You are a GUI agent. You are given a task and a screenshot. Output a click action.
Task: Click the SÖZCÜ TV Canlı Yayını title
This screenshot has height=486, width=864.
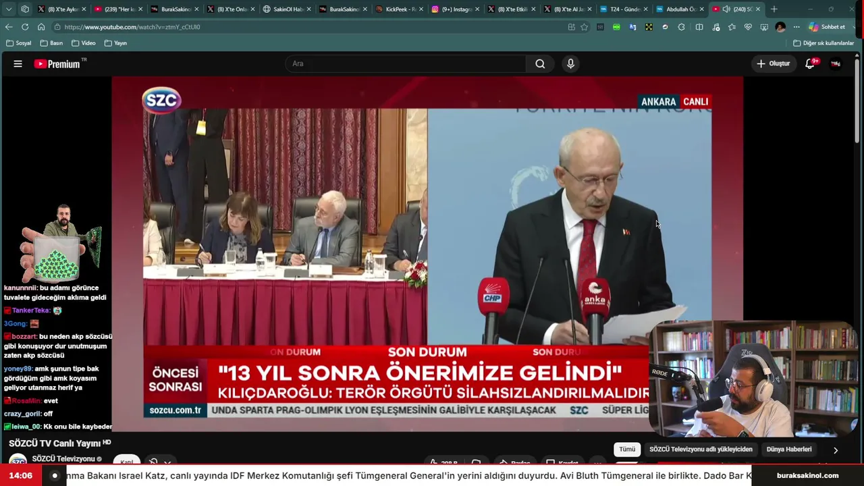click(x=55, y=443)
